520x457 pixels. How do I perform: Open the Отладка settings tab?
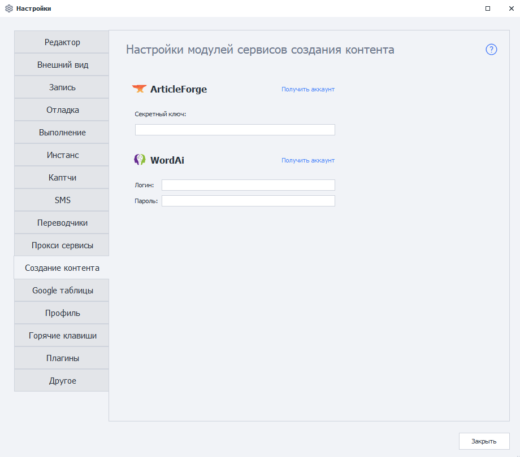(x=62, y=110)
